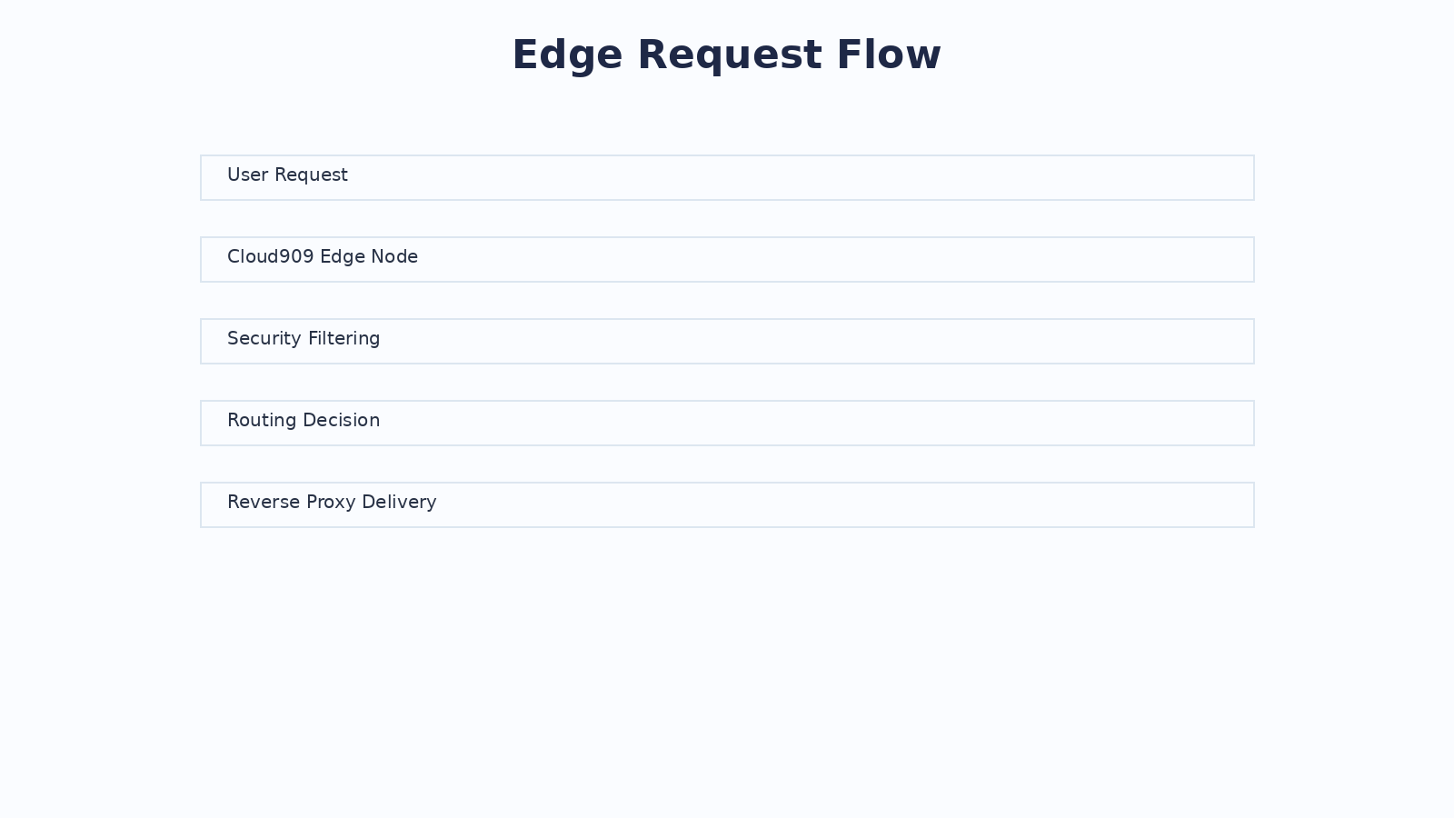Click the word 'Edge' in the title
Image resolution: width=1454 pixels, height=818 pixels.
[x=567, y=55]
